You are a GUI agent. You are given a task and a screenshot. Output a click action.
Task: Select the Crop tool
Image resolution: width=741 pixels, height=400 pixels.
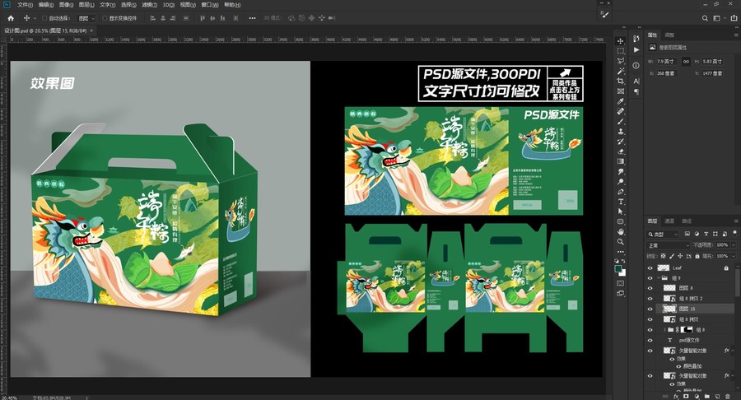click(621, 81)
